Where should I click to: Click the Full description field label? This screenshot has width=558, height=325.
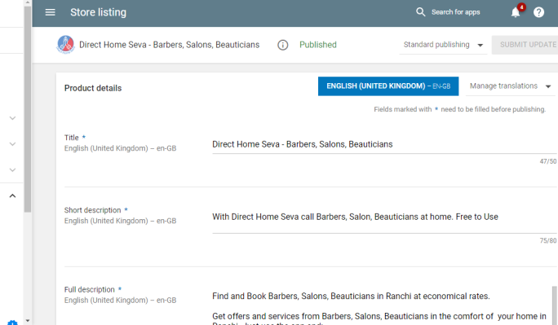[89, 290]
